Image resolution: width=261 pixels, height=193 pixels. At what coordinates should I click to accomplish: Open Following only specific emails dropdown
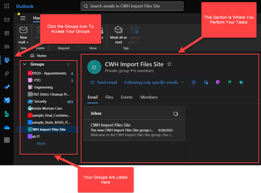point(154,82)
